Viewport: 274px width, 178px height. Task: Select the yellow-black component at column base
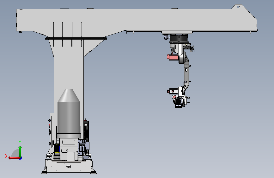click(57, 148)
